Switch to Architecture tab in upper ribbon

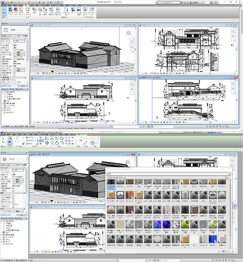tap(9, 5)
